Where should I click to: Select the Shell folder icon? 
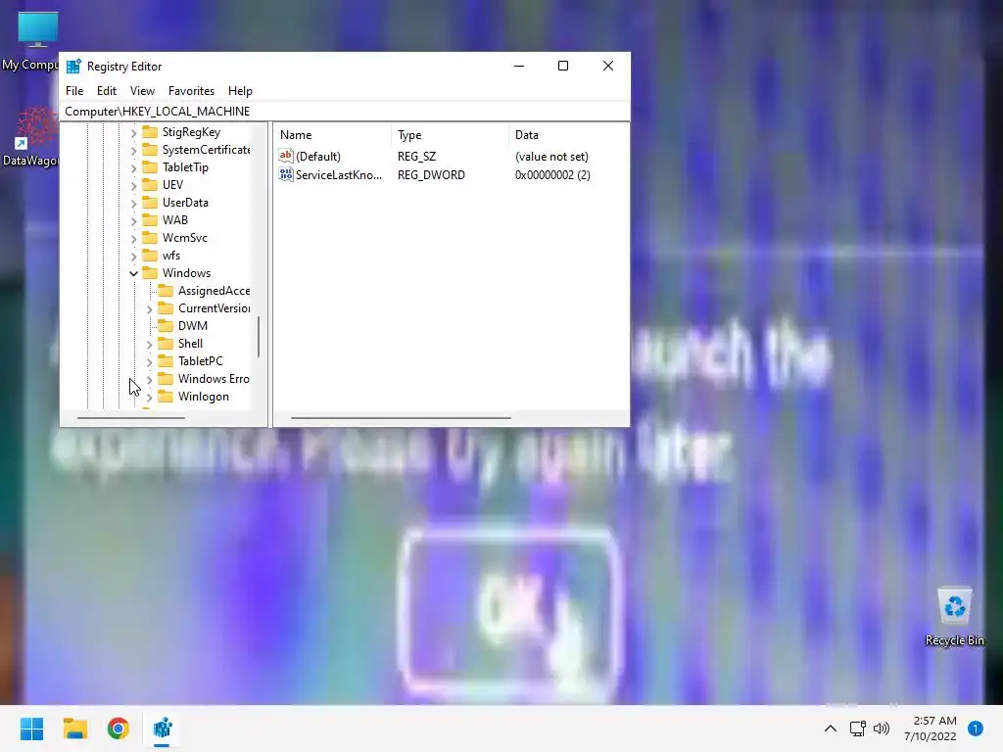pyautogui.click(x=166, y=344)
